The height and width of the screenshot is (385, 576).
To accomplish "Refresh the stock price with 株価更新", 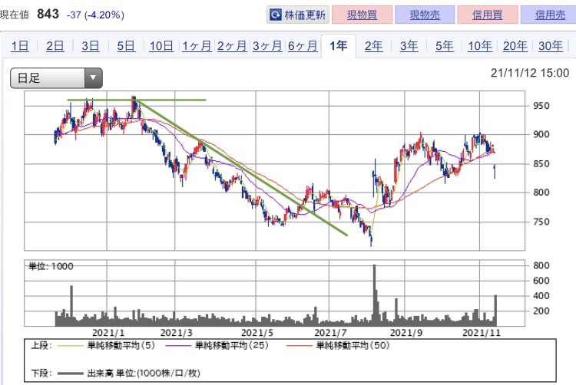I will (x=298, y=15).
